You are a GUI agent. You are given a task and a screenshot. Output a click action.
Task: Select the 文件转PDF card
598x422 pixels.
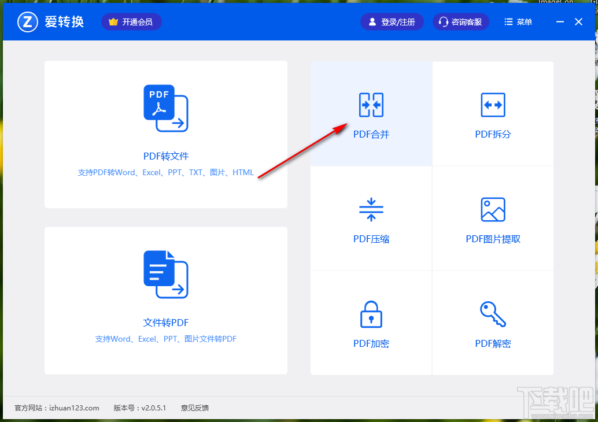tap(165, 301)
